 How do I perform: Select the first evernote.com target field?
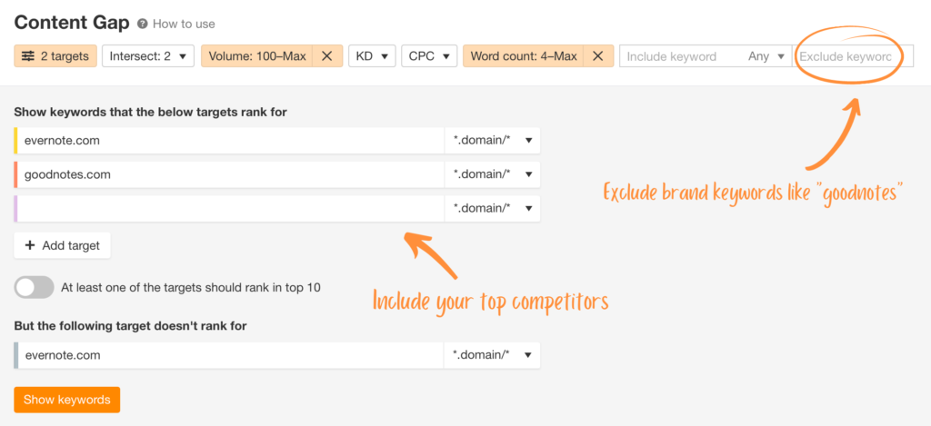point(229,141)
